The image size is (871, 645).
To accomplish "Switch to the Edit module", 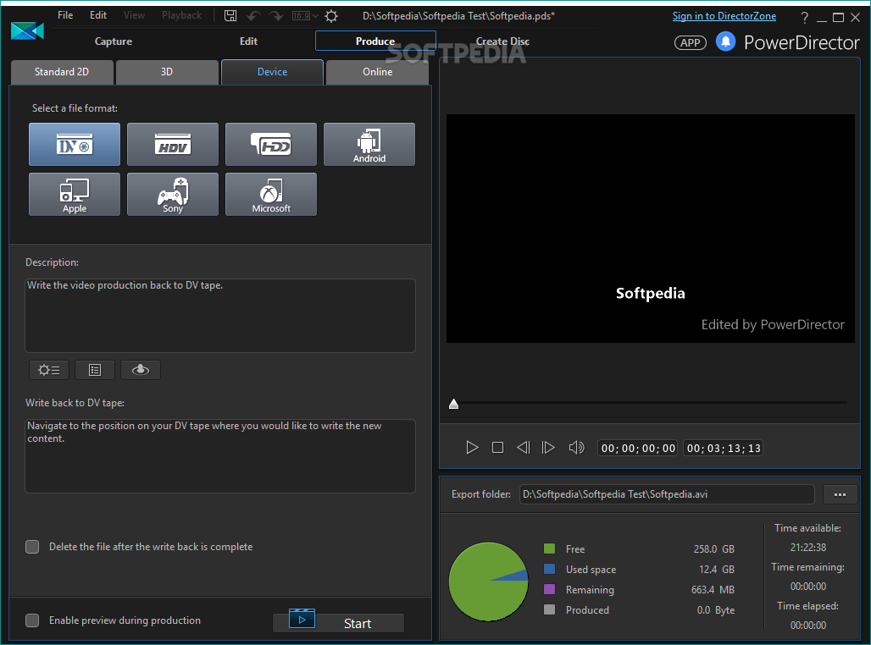I will pyautogui.click(x=248, y=41).
